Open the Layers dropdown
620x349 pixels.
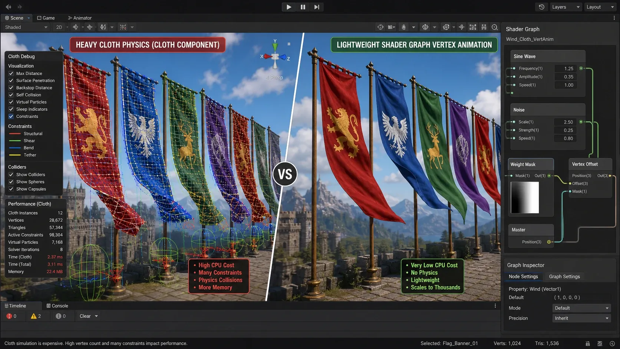[565, 7]
